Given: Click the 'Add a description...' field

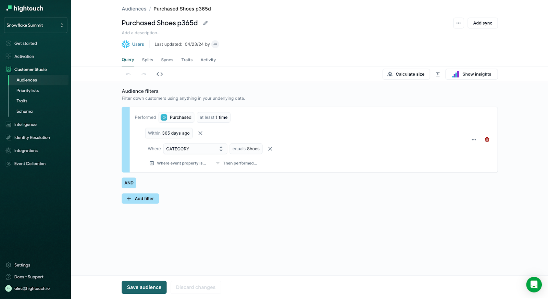Looking at the screenshot, I should 141,33.
